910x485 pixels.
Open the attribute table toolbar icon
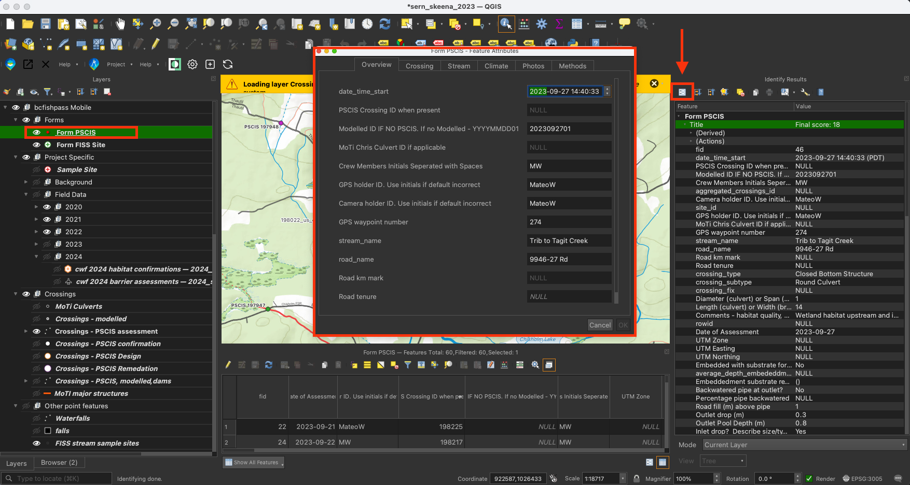(576, 23)
